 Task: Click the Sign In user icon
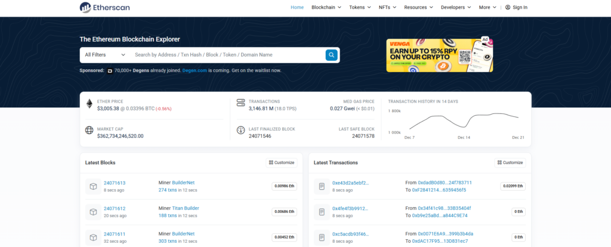pyautogui.click(x=508, y=7)
